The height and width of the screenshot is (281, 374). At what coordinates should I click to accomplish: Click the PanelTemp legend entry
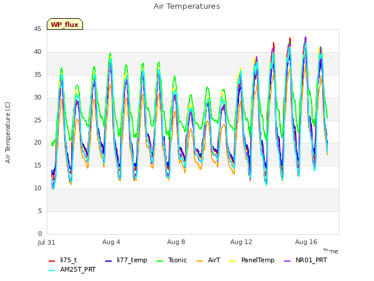(x=252, y=260)
